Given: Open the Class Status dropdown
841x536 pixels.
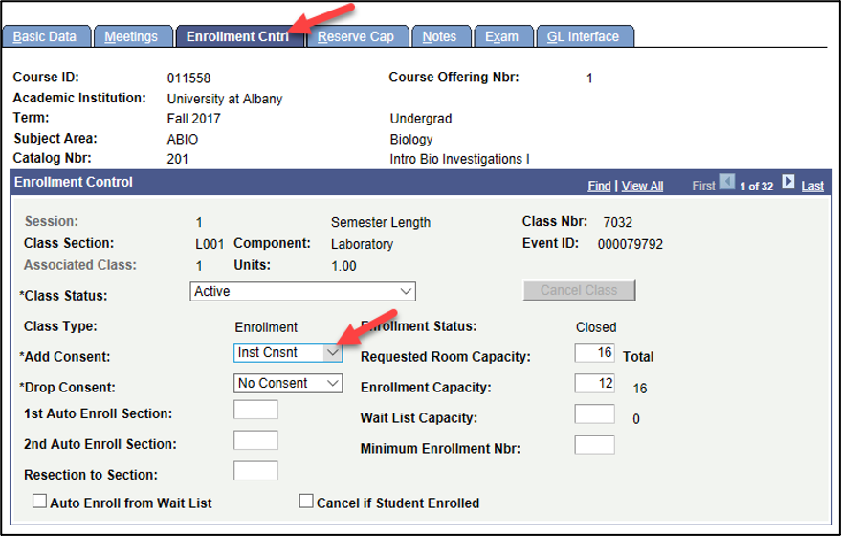Looking at the screenshot, I should click(x=303, y=291).
